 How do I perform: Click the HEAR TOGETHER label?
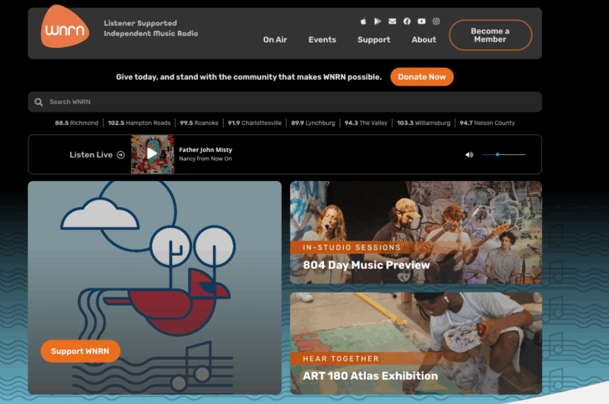pos(341,359)
